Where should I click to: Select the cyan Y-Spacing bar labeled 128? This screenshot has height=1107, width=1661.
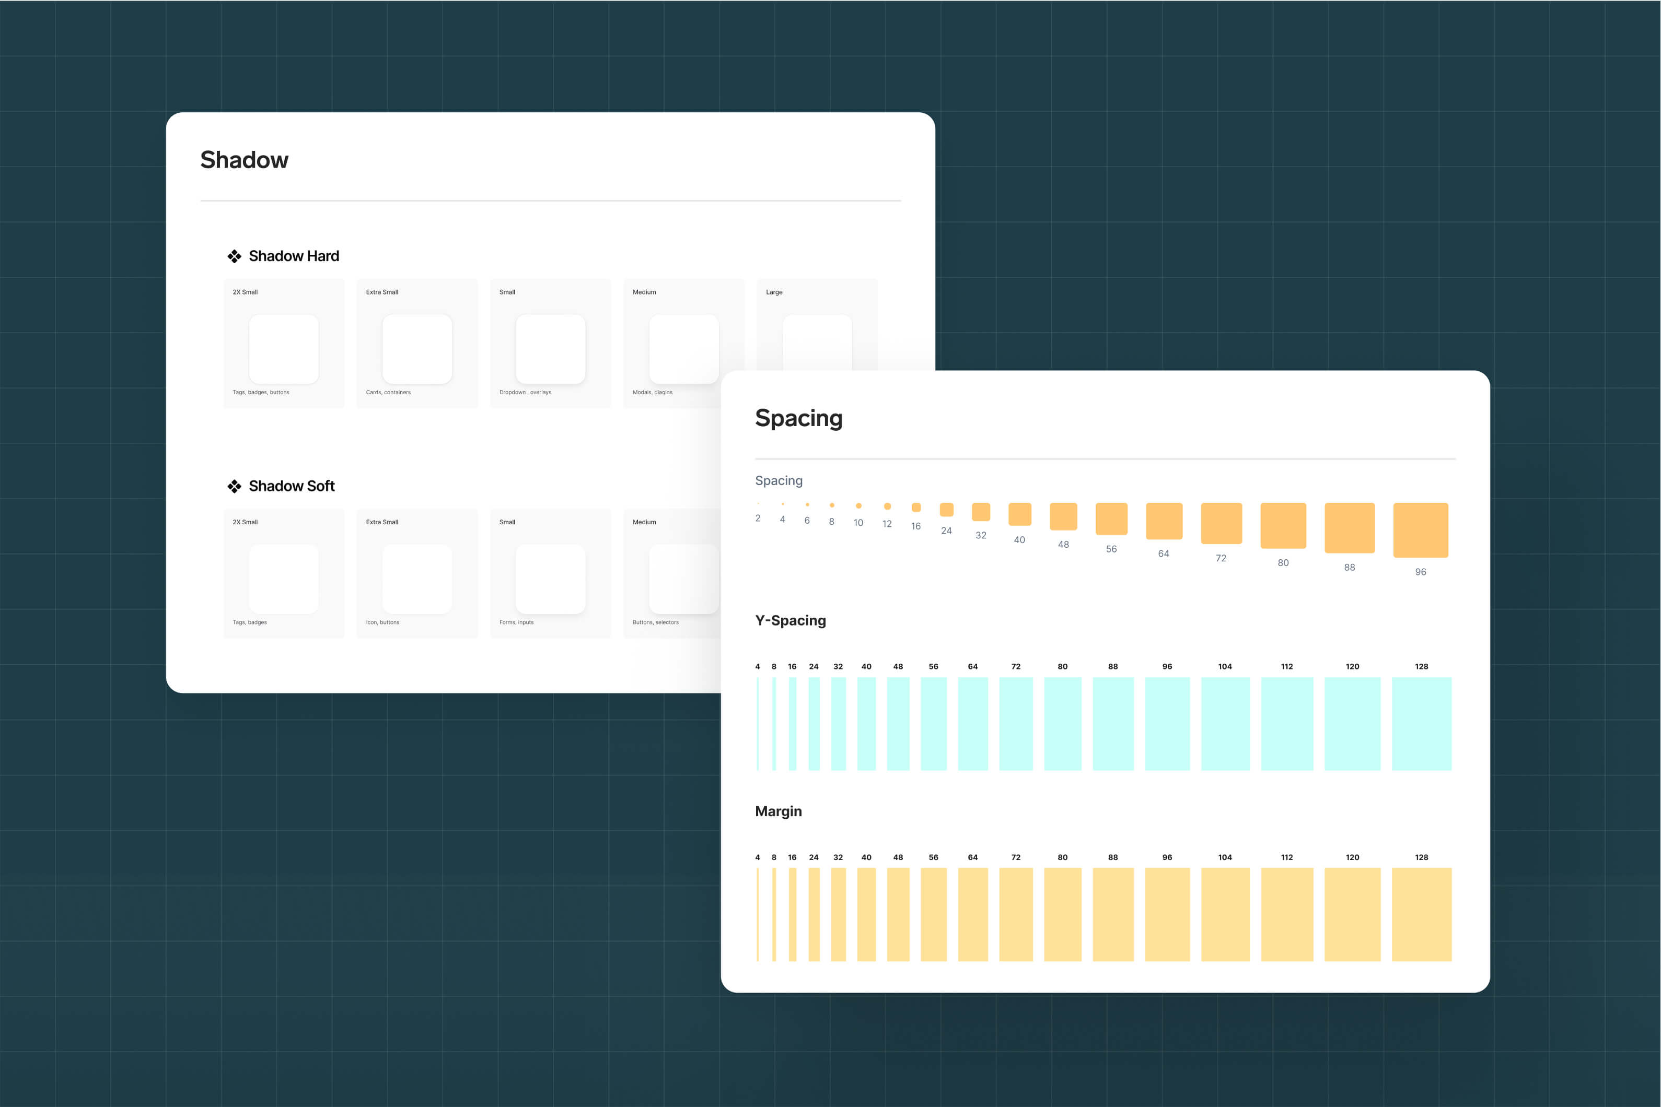click(1422, 724)
